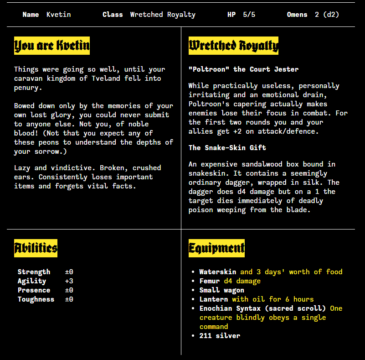Select the Femur equipment item
The width and height of the screenshot is (365, 360).
pos(210,281)
